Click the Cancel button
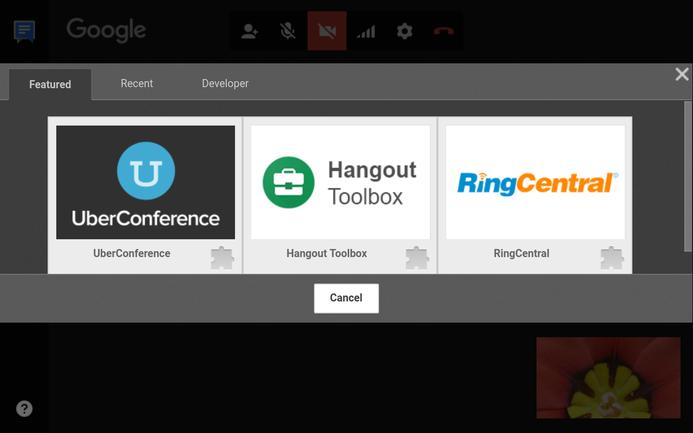Screen dimensions: 693x433 click(346, 298)
